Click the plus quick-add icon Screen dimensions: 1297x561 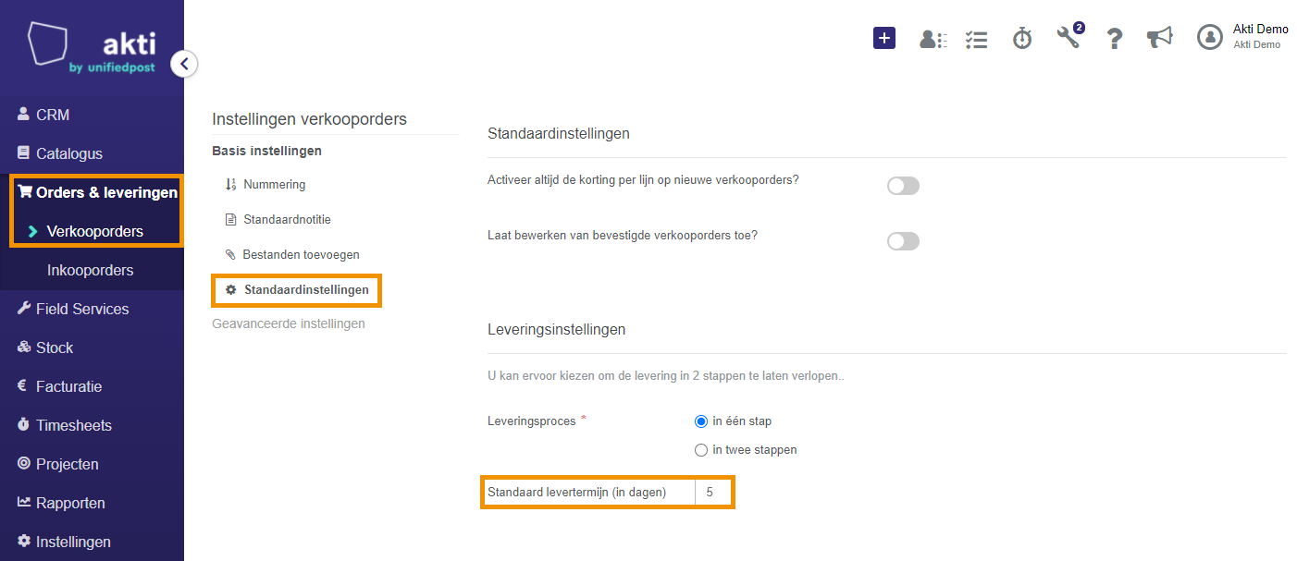(x=884, y=38)
